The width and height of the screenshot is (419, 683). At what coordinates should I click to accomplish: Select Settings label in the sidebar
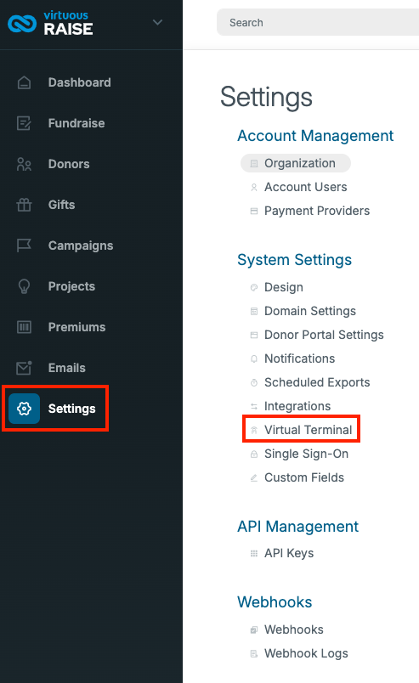tap(72, 409)
